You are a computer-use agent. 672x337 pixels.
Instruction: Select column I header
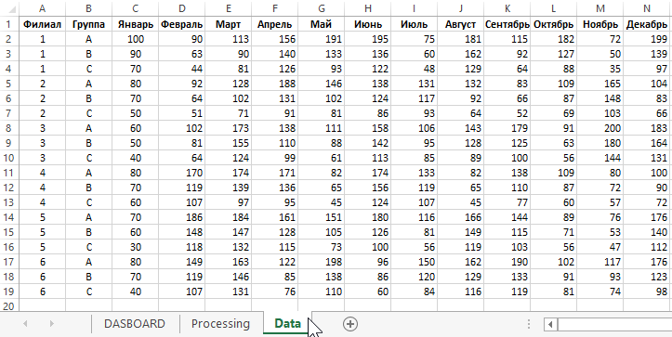pos(414,8)
